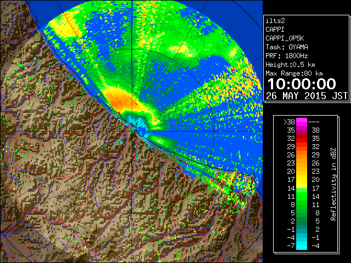Choose the 5 to 8 dBZ medium green swatch
The width and height of the screenshot is (351, 263).
pos(302,213)
